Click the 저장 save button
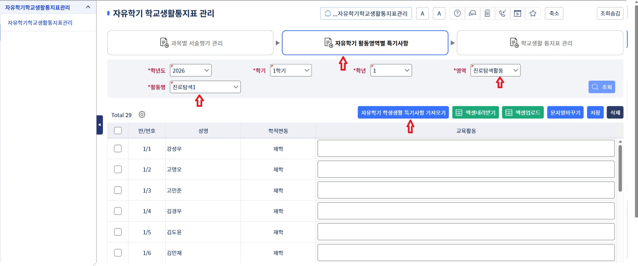This screenshot has width=638, height=266. 595,112
